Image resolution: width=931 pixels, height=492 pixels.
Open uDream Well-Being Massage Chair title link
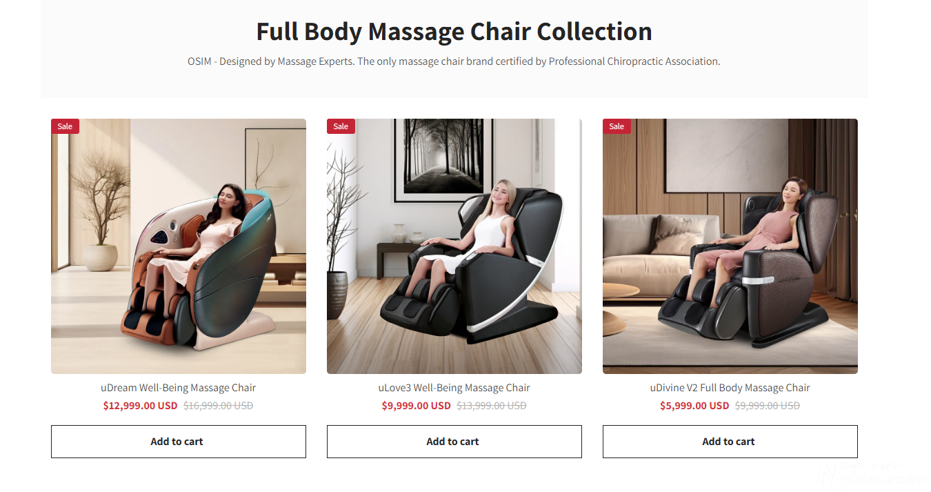pyautogui.click(x=179, y=388)
